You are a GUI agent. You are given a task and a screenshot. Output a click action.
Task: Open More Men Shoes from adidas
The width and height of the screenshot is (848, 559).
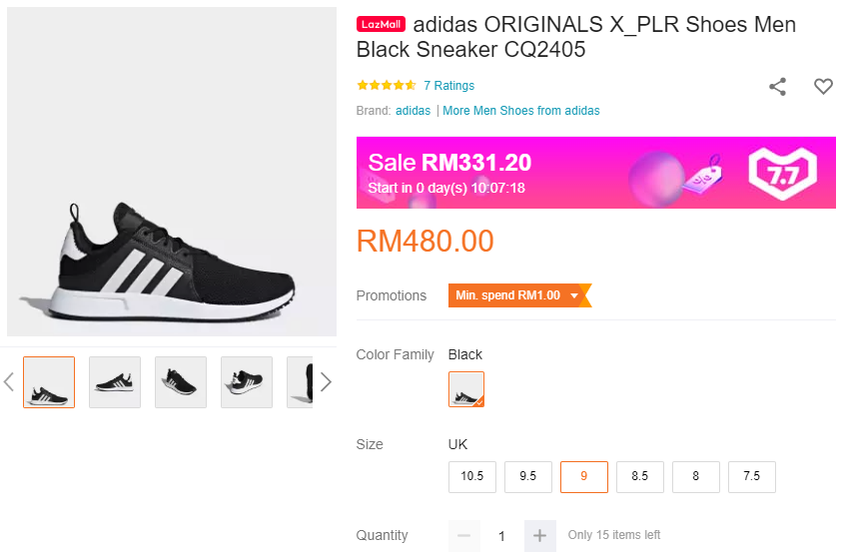point(521,111)
